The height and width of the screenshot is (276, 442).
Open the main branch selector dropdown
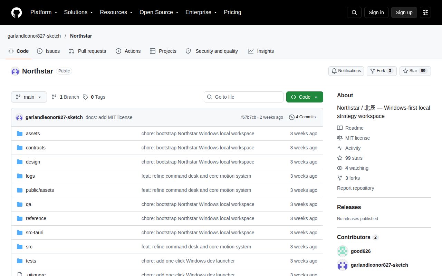pyautogui.click(x=29, y=97)
